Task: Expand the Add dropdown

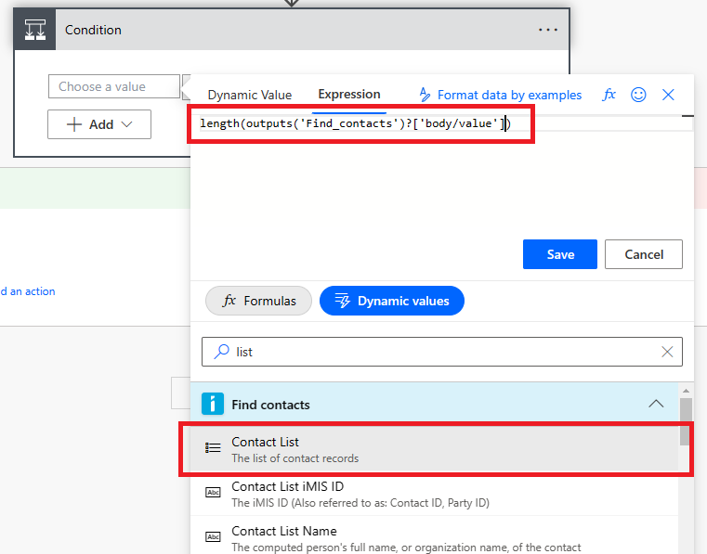Action: click(99, 124)
